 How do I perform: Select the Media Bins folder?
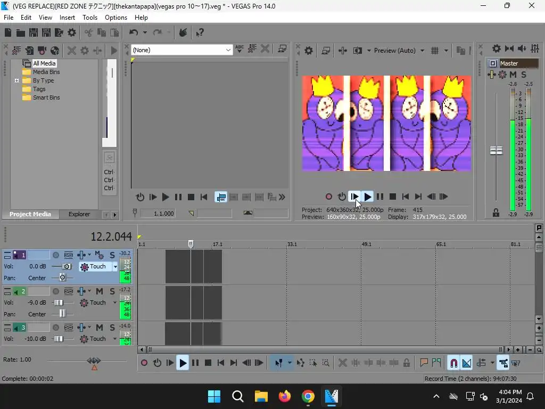[x=46, y=72]
